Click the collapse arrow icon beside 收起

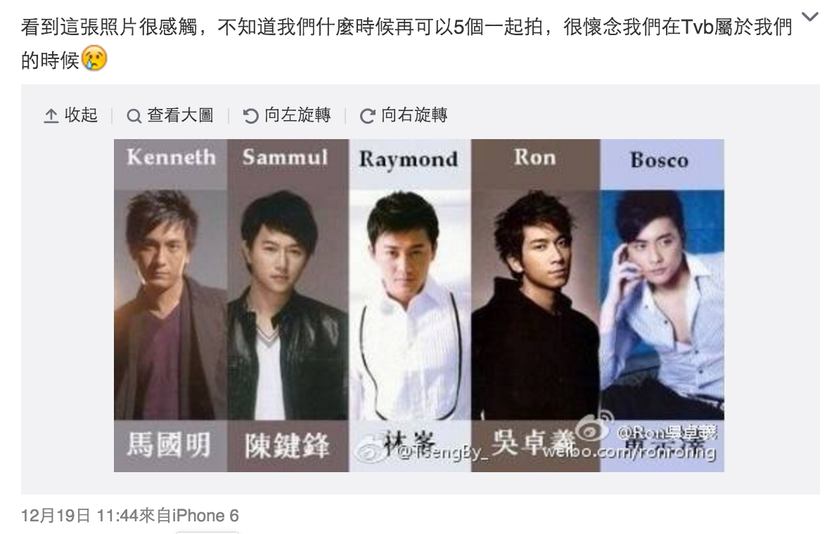(51, 115)
